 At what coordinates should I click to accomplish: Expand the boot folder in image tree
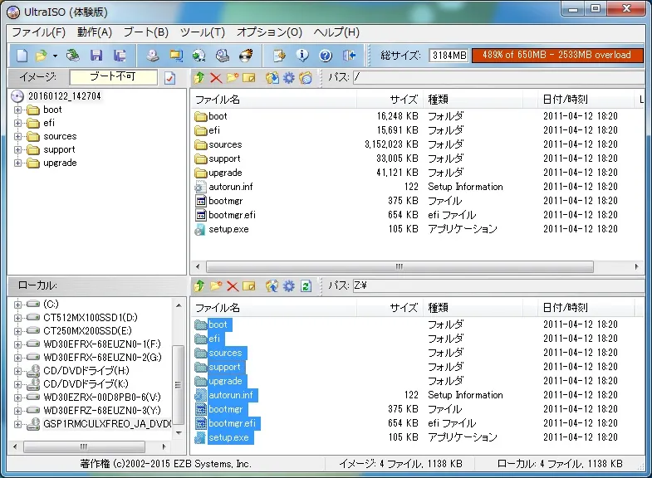(18, 110)
